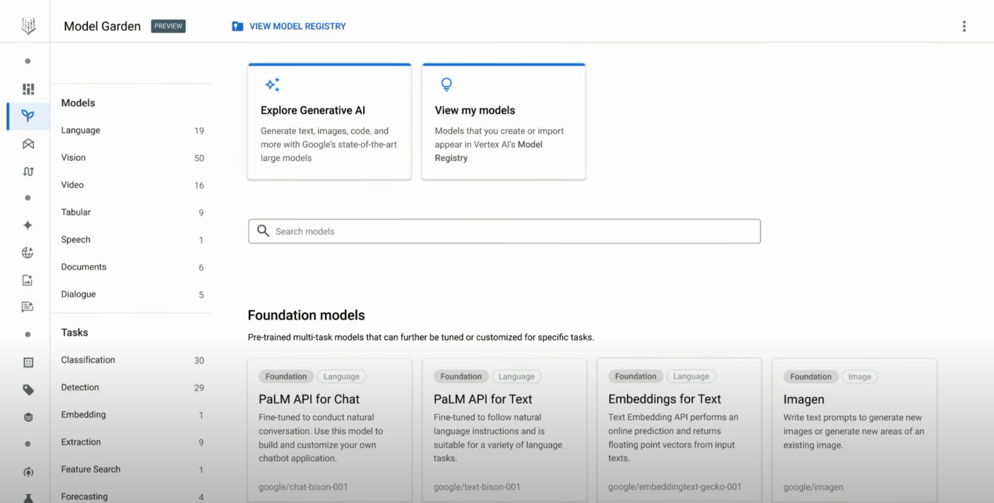Open the Explore Generative AI card

[330, 122]
